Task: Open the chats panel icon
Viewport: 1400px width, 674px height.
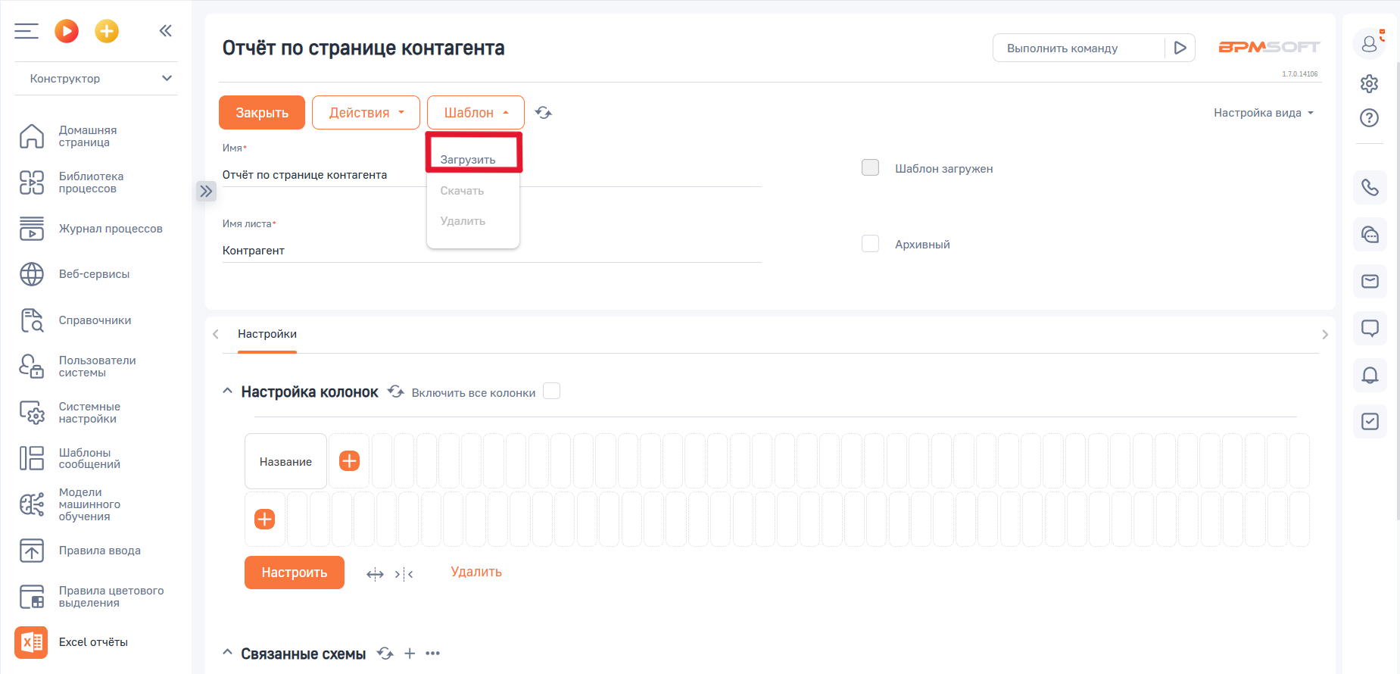Action: click(x=1370, y=234)
